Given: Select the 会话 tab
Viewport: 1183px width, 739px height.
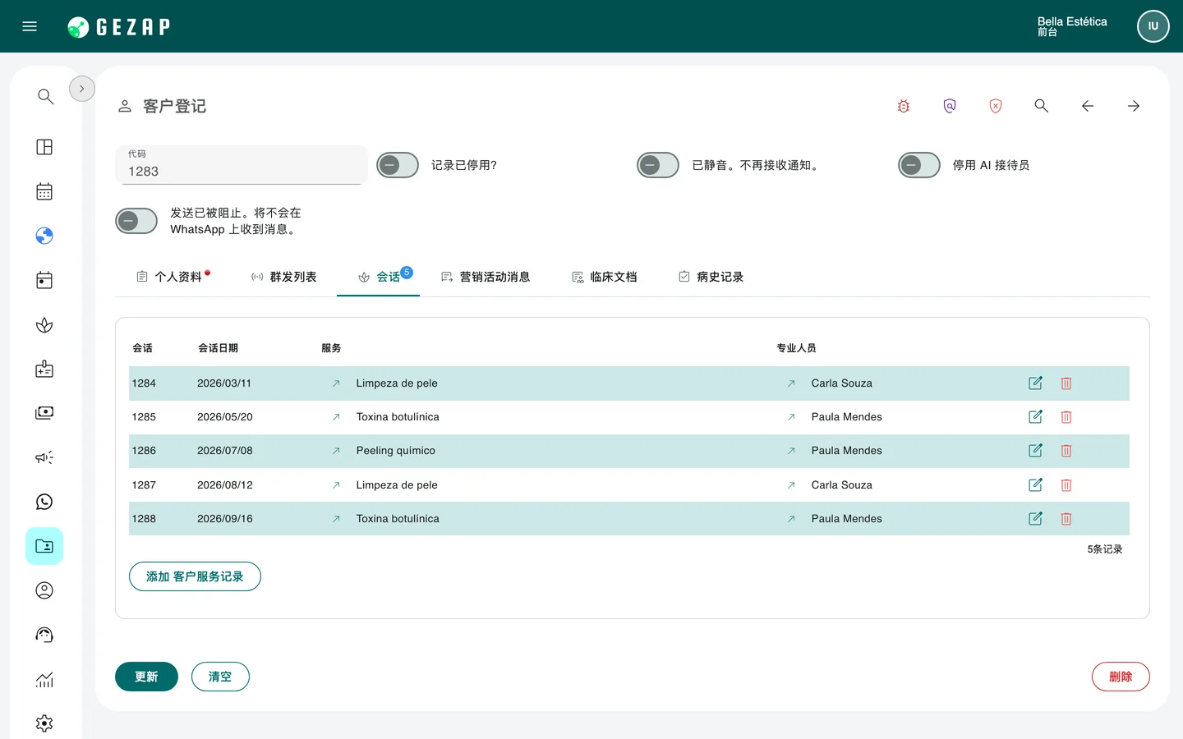Looking at the screenshot, I should [x=379, y=277].
